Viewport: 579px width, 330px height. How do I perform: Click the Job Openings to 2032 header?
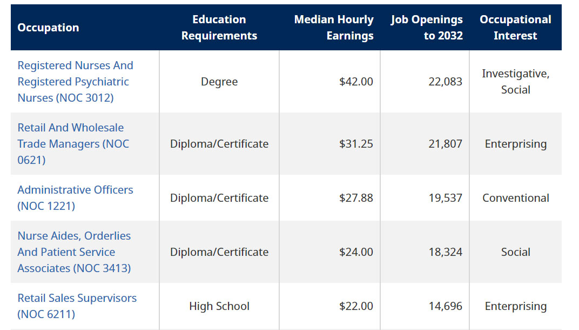[x=427, y=28]
